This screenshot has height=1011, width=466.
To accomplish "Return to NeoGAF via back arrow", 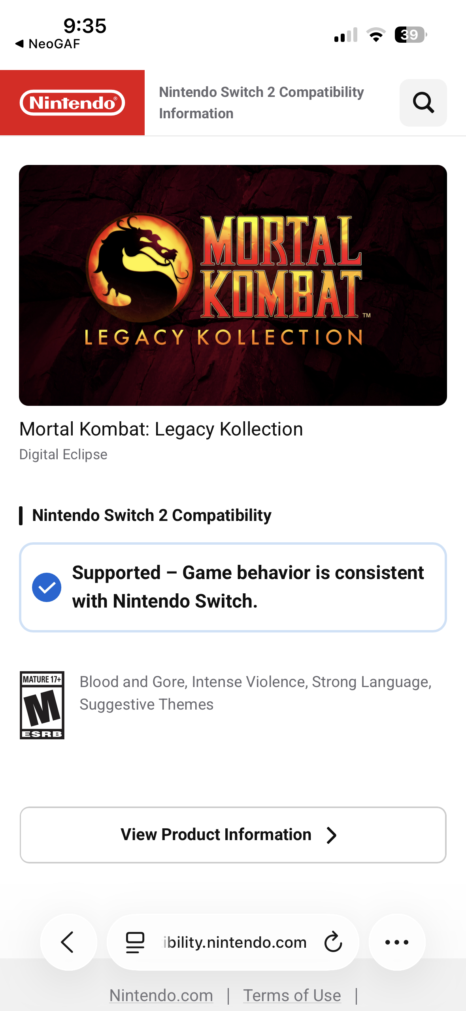I will coord(47,44).
